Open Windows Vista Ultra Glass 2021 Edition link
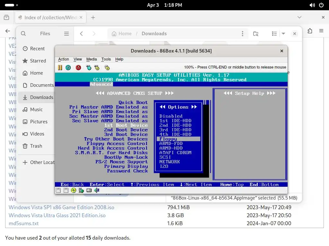The image size is (329, 246). coord(57,215)
